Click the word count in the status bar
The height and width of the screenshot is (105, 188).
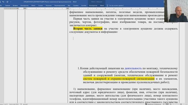[x=14, y=104]
